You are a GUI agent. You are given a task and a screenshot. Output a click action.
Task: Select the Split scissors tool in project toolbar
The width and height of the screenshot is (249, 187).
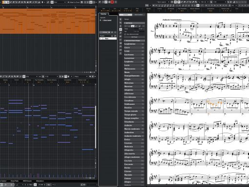tap(17, 2)
